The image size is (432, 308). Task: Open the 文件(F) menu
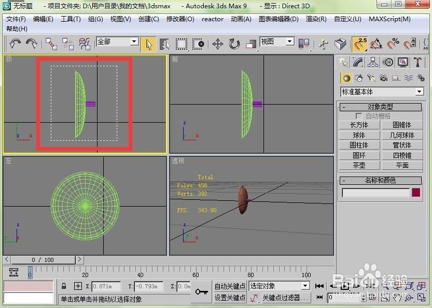pyautogui.click(x=16, y=19)
